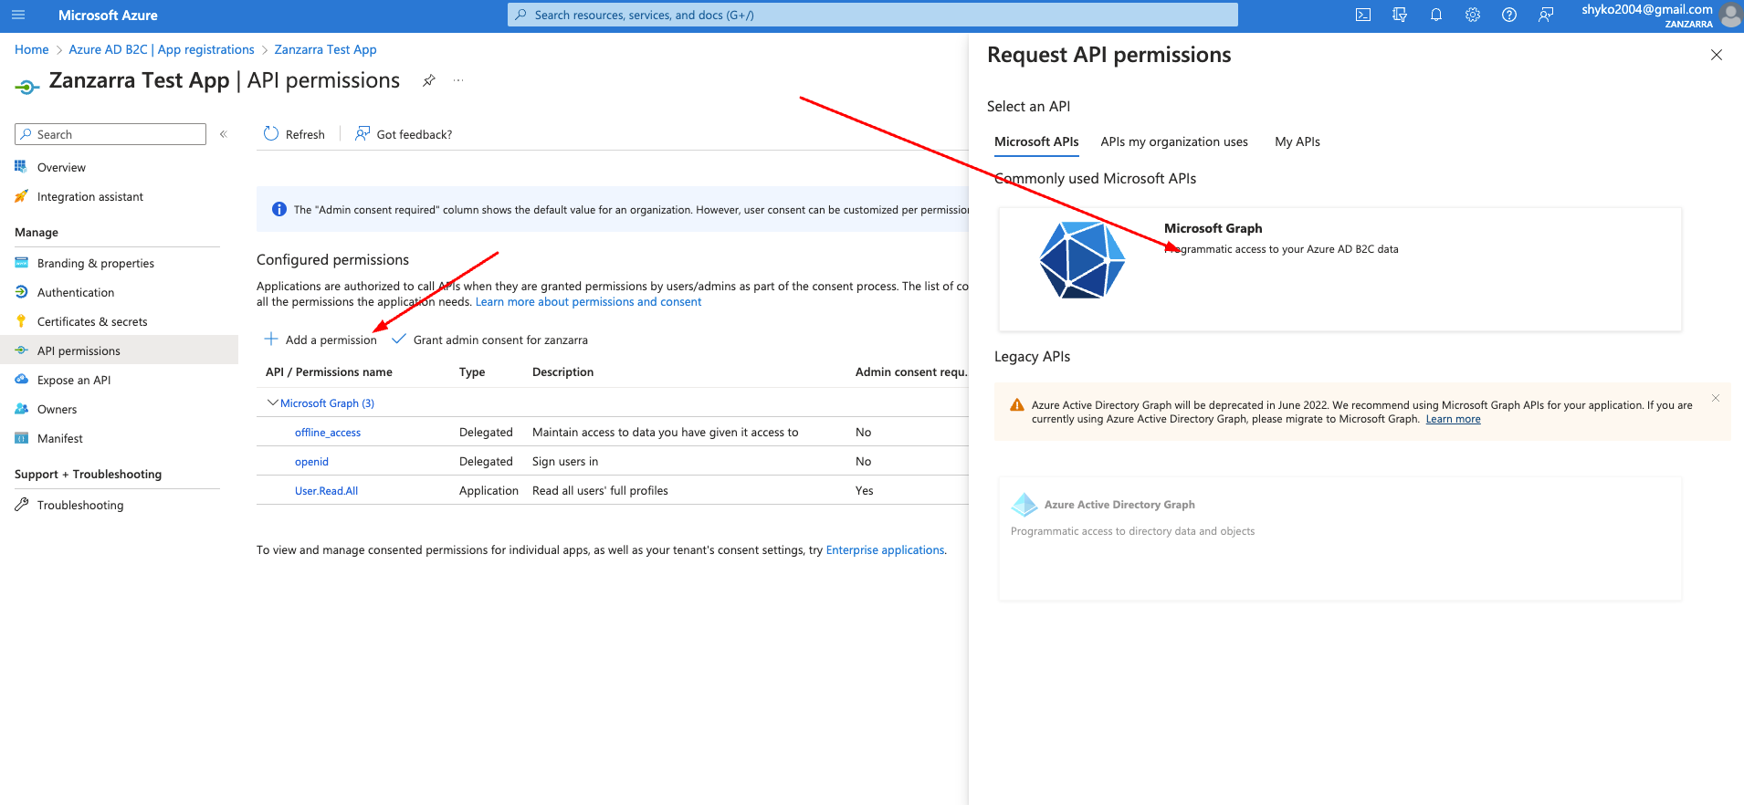Click the 'Sign users in' description cell
The image size is (1744, 805).
565,461
